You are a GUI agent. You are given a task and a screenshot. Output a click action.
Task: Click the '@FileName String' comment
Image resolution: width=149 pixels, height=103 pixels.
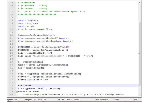click(33, 8)
